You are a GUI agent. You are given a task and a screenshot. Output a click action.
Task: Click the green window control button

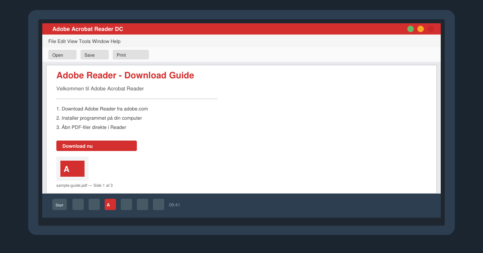click(411, 29)
